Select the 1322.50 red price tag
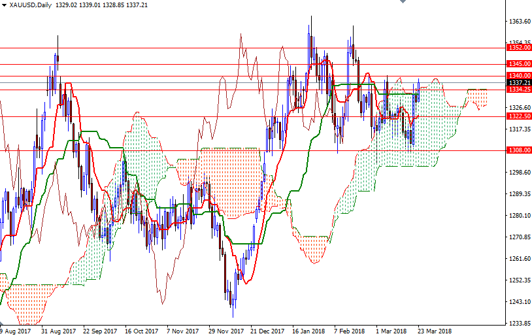The image size is (532, 336). click(519, 116)
